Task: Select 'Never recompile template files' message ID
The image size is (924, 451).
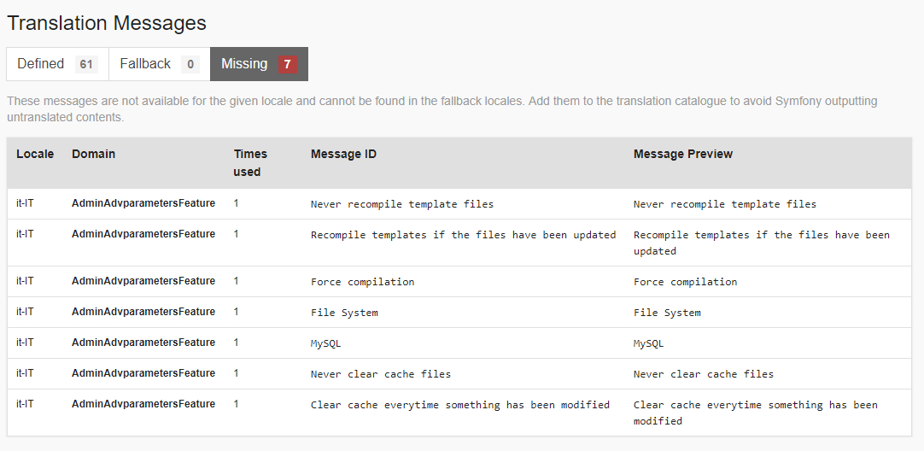Action: (401, 204)
